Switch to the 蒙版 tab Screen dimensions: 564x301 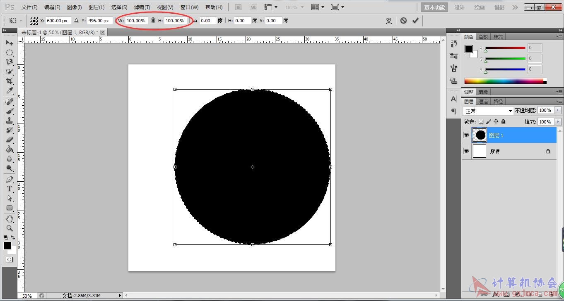483,92
